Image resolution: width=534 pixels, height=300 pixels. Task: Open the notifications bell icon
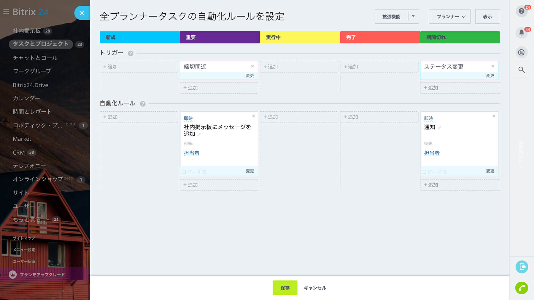pos(521,33)
